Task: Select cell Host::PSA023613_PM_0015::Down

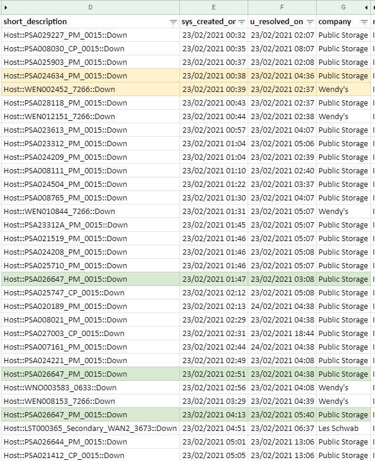Action: [91, 130]
